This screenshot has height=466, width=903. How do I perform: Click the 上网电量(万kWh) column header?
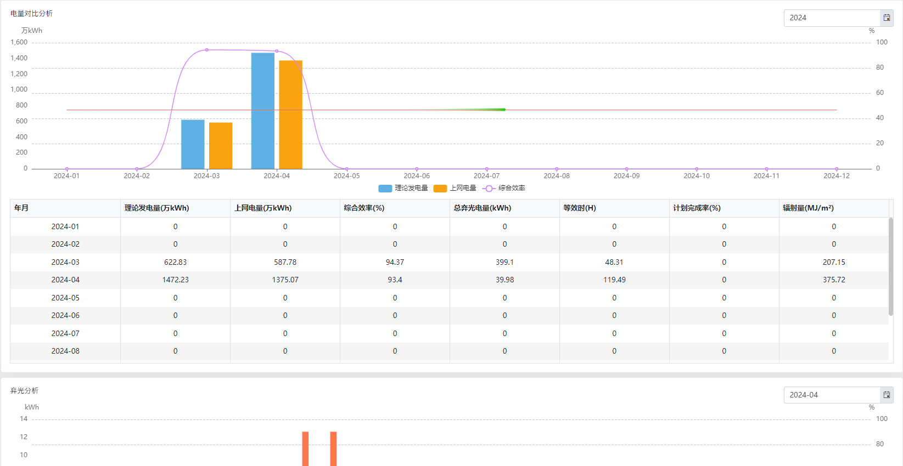tap(285, 208)
